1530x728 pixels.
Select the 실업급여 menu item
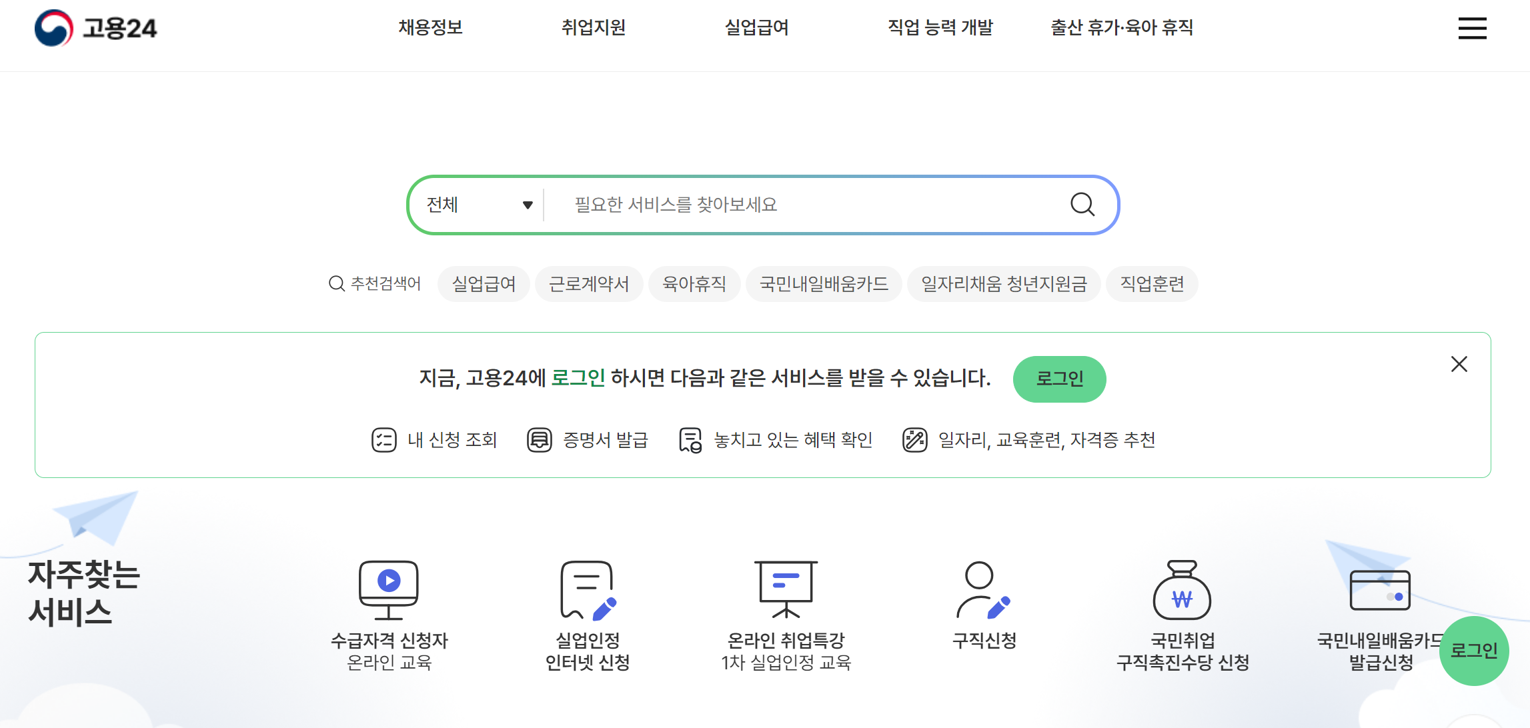point(757,28)
